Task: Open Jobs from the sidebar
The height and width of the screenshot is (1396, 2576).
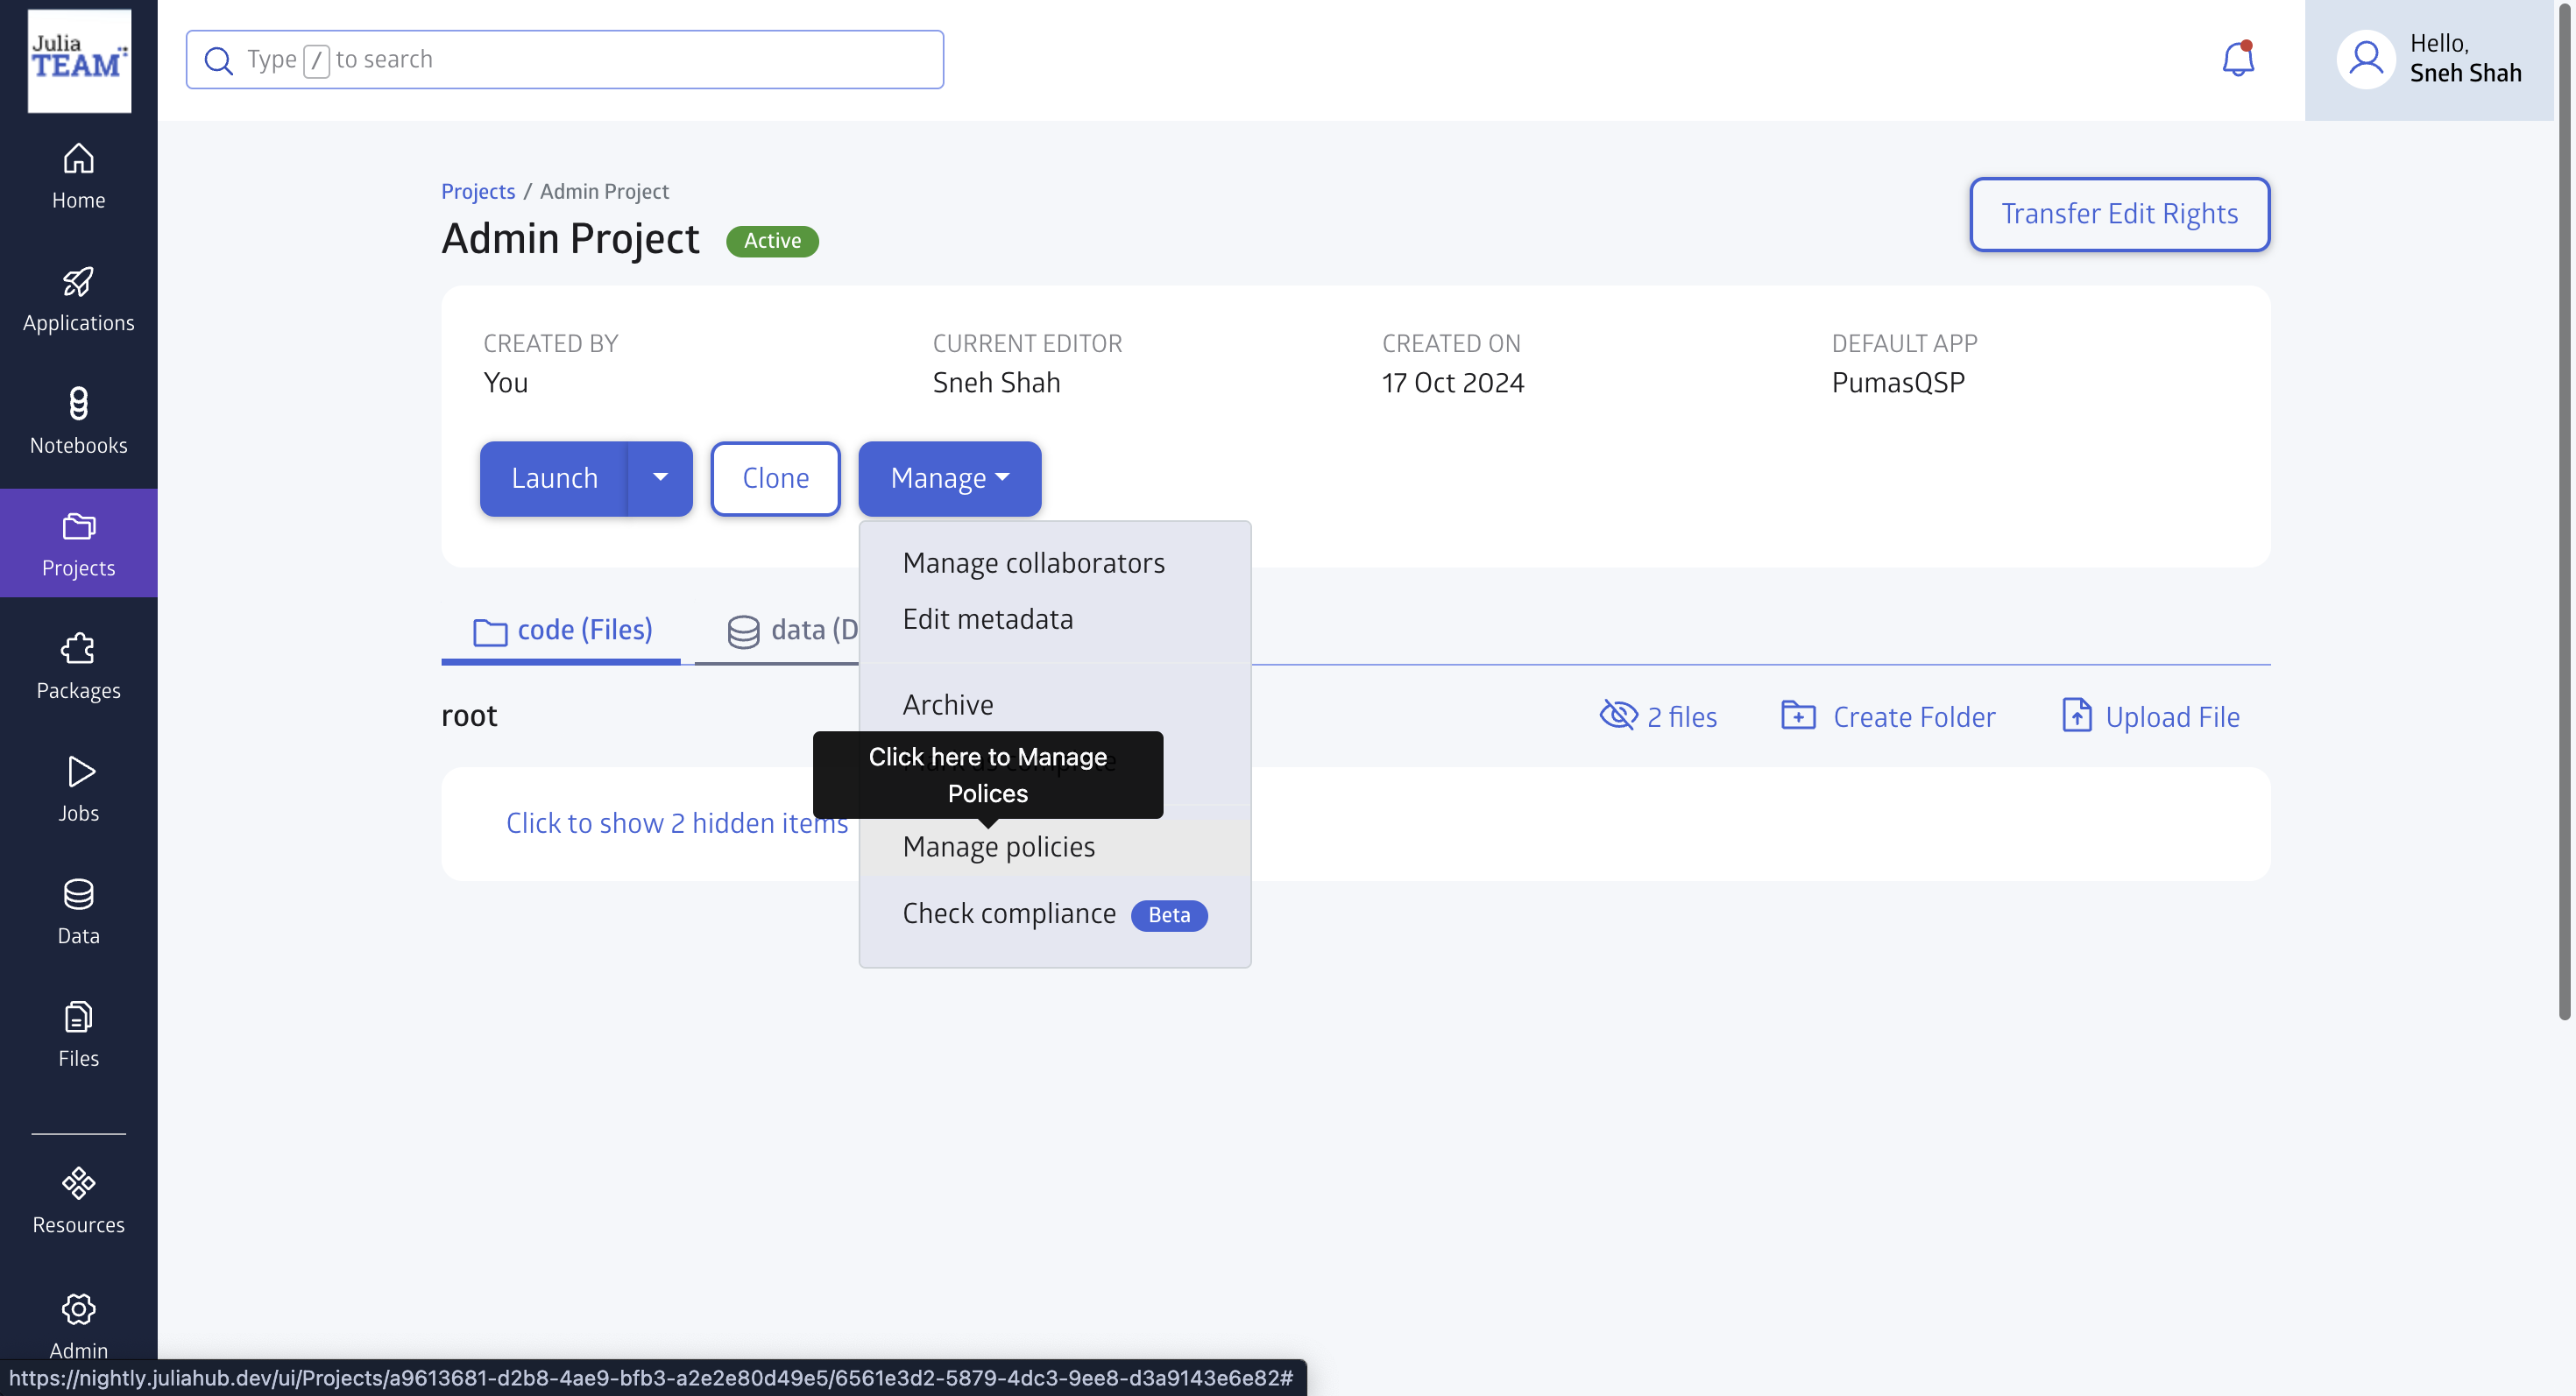Action: [78, 788]
